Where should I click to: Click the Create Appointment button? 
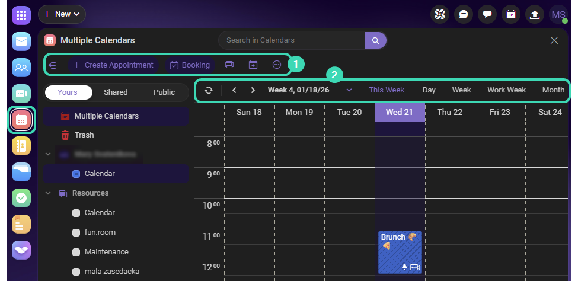pyautogui.click(x=113, y=65)
